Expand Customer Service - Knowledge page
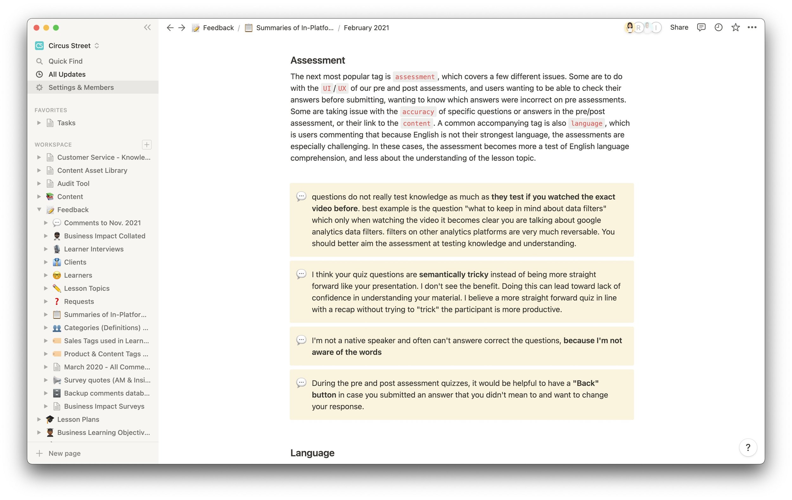 point(39,157)
